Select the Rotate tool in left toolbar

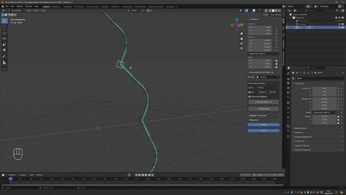click(x=4, y=38)
